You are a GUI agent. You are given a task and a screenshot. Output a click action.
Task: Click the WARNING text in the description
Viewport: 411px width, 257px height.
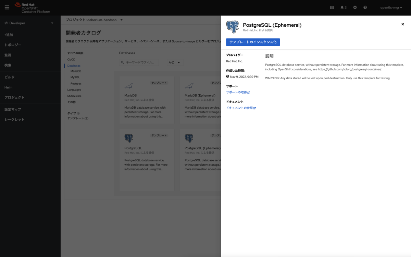pos(327,78)
